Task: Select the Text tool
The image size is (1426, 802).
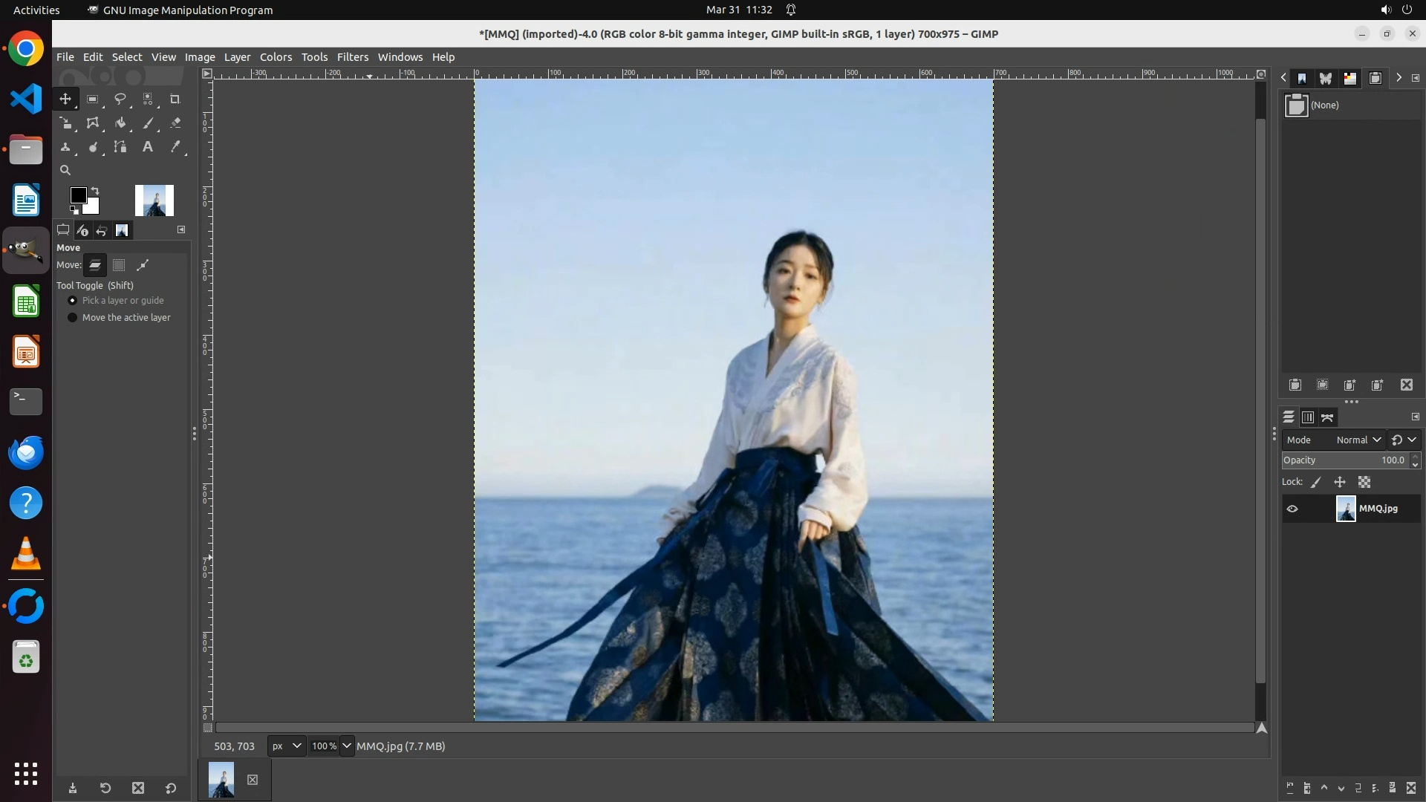Action: 148,147
